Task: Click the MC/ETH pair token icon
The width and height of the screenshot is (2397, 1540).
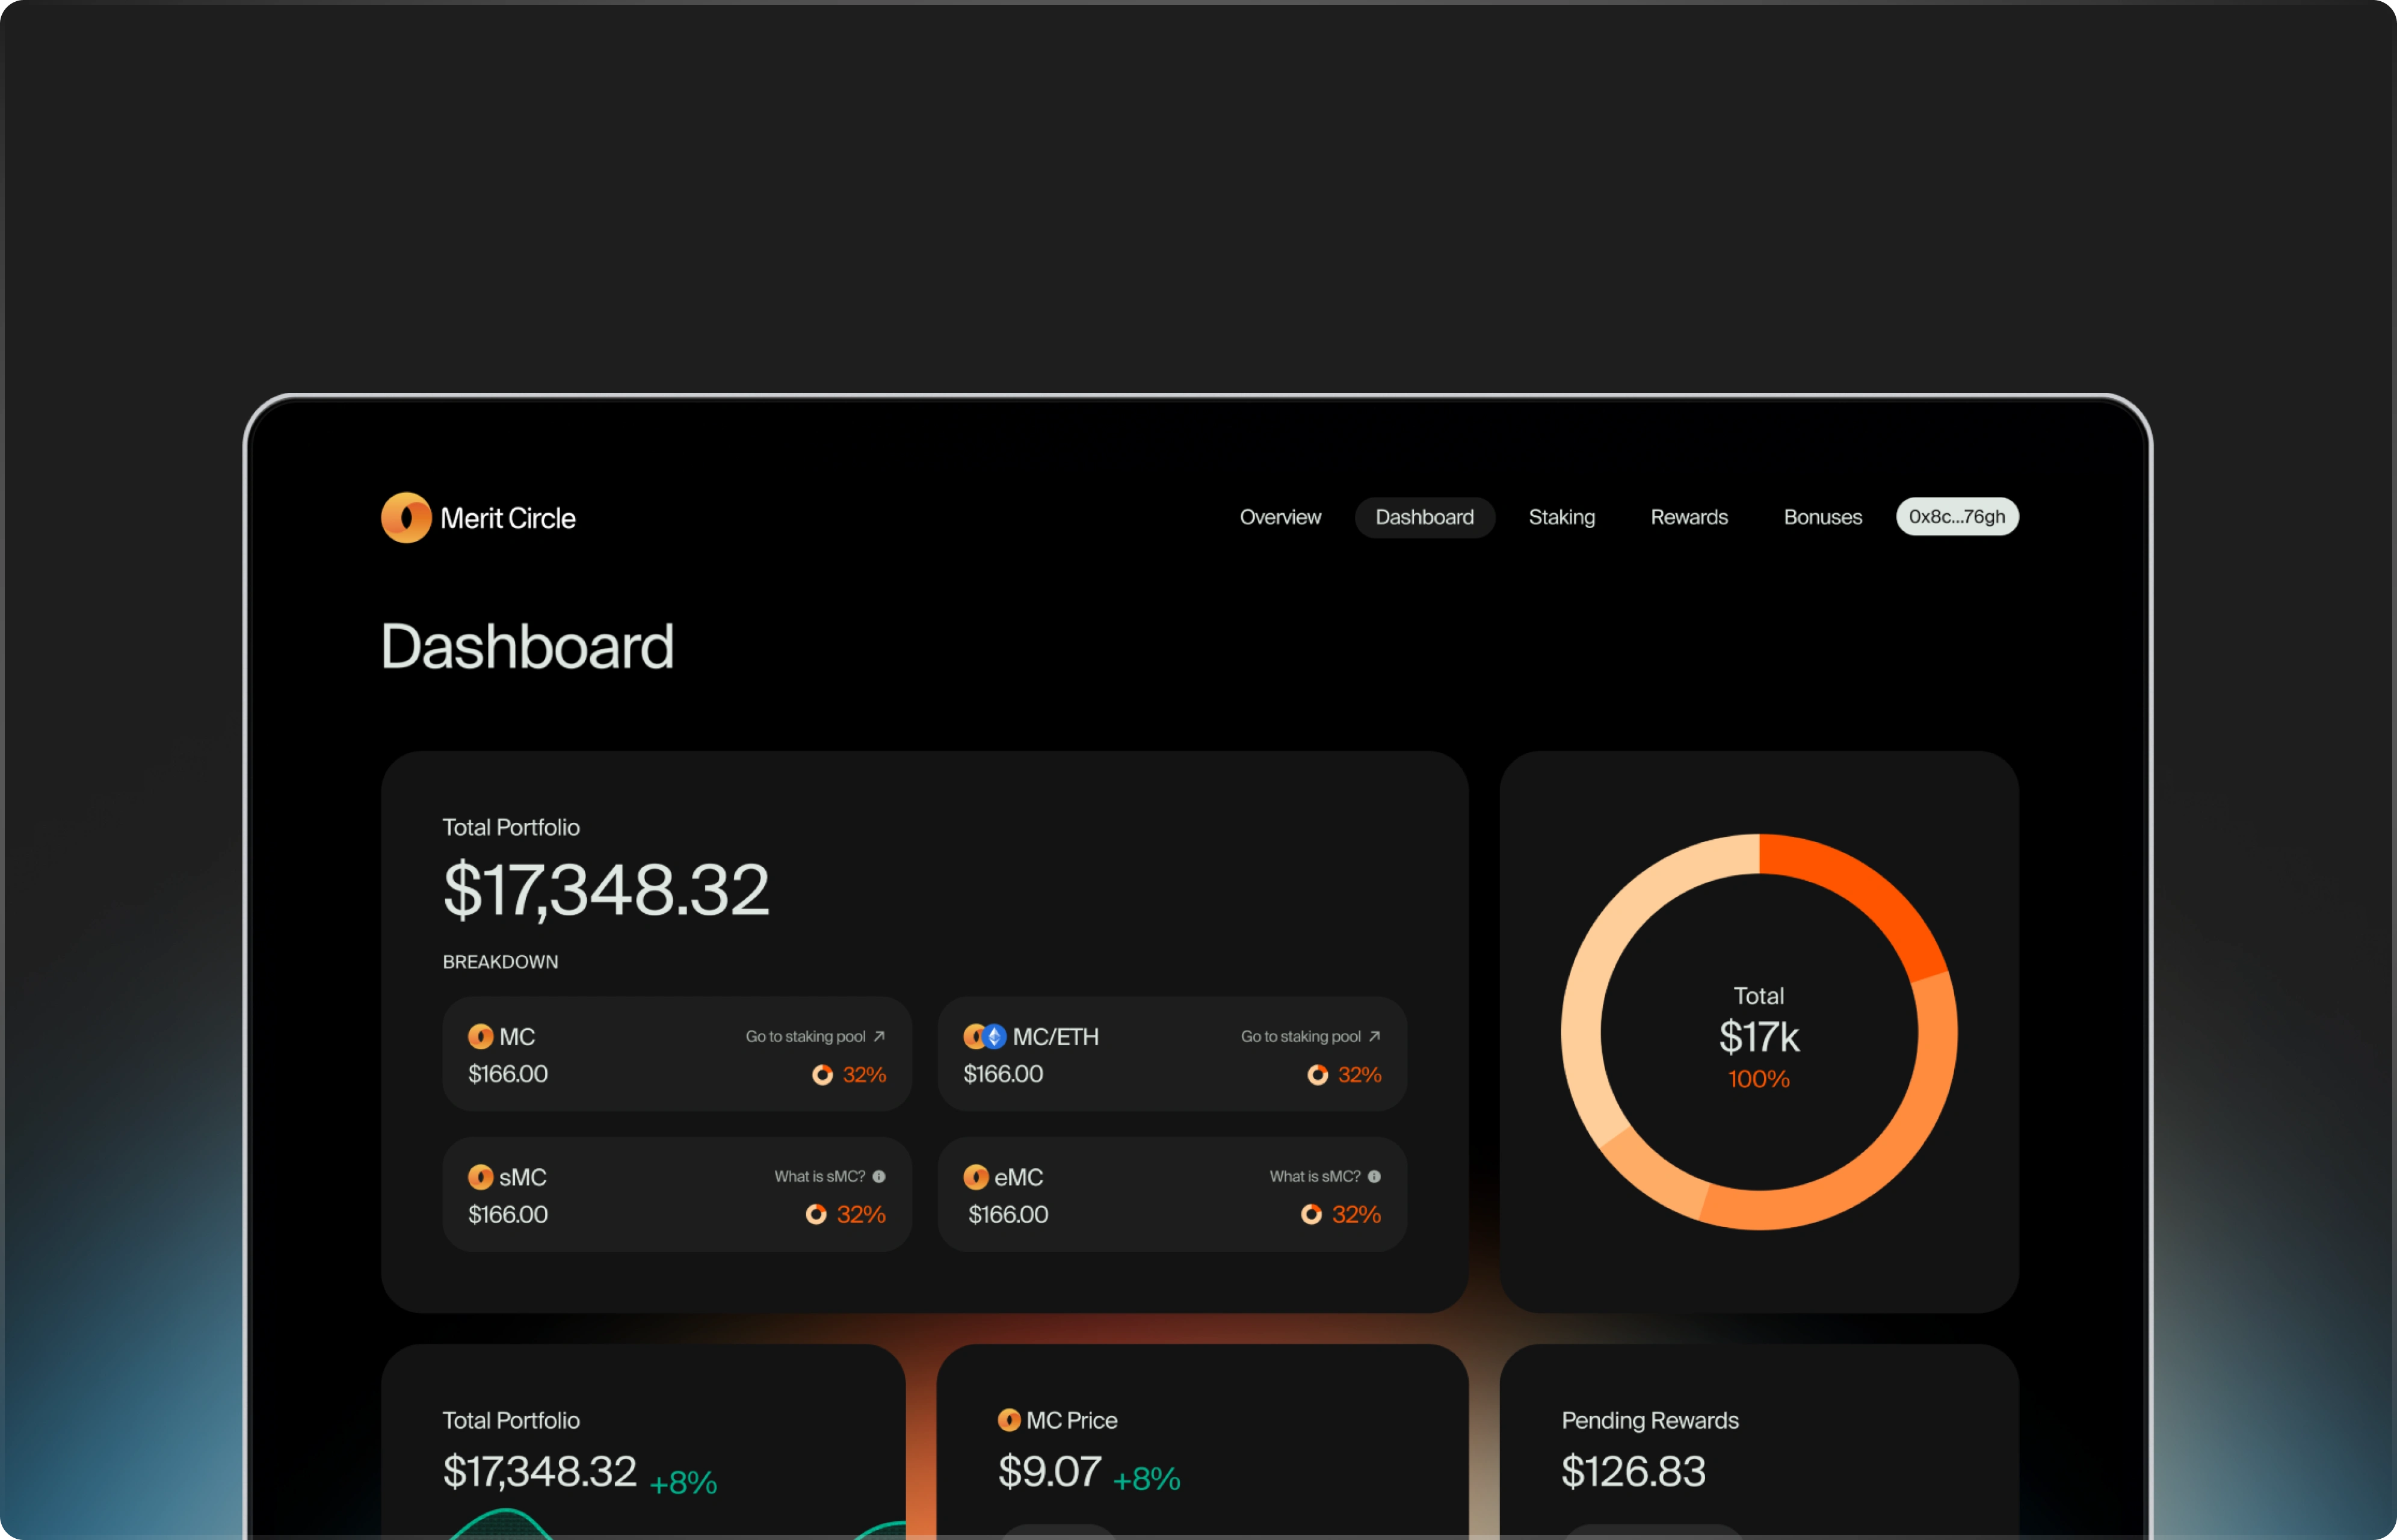Action: click(x=984, y=1036)
